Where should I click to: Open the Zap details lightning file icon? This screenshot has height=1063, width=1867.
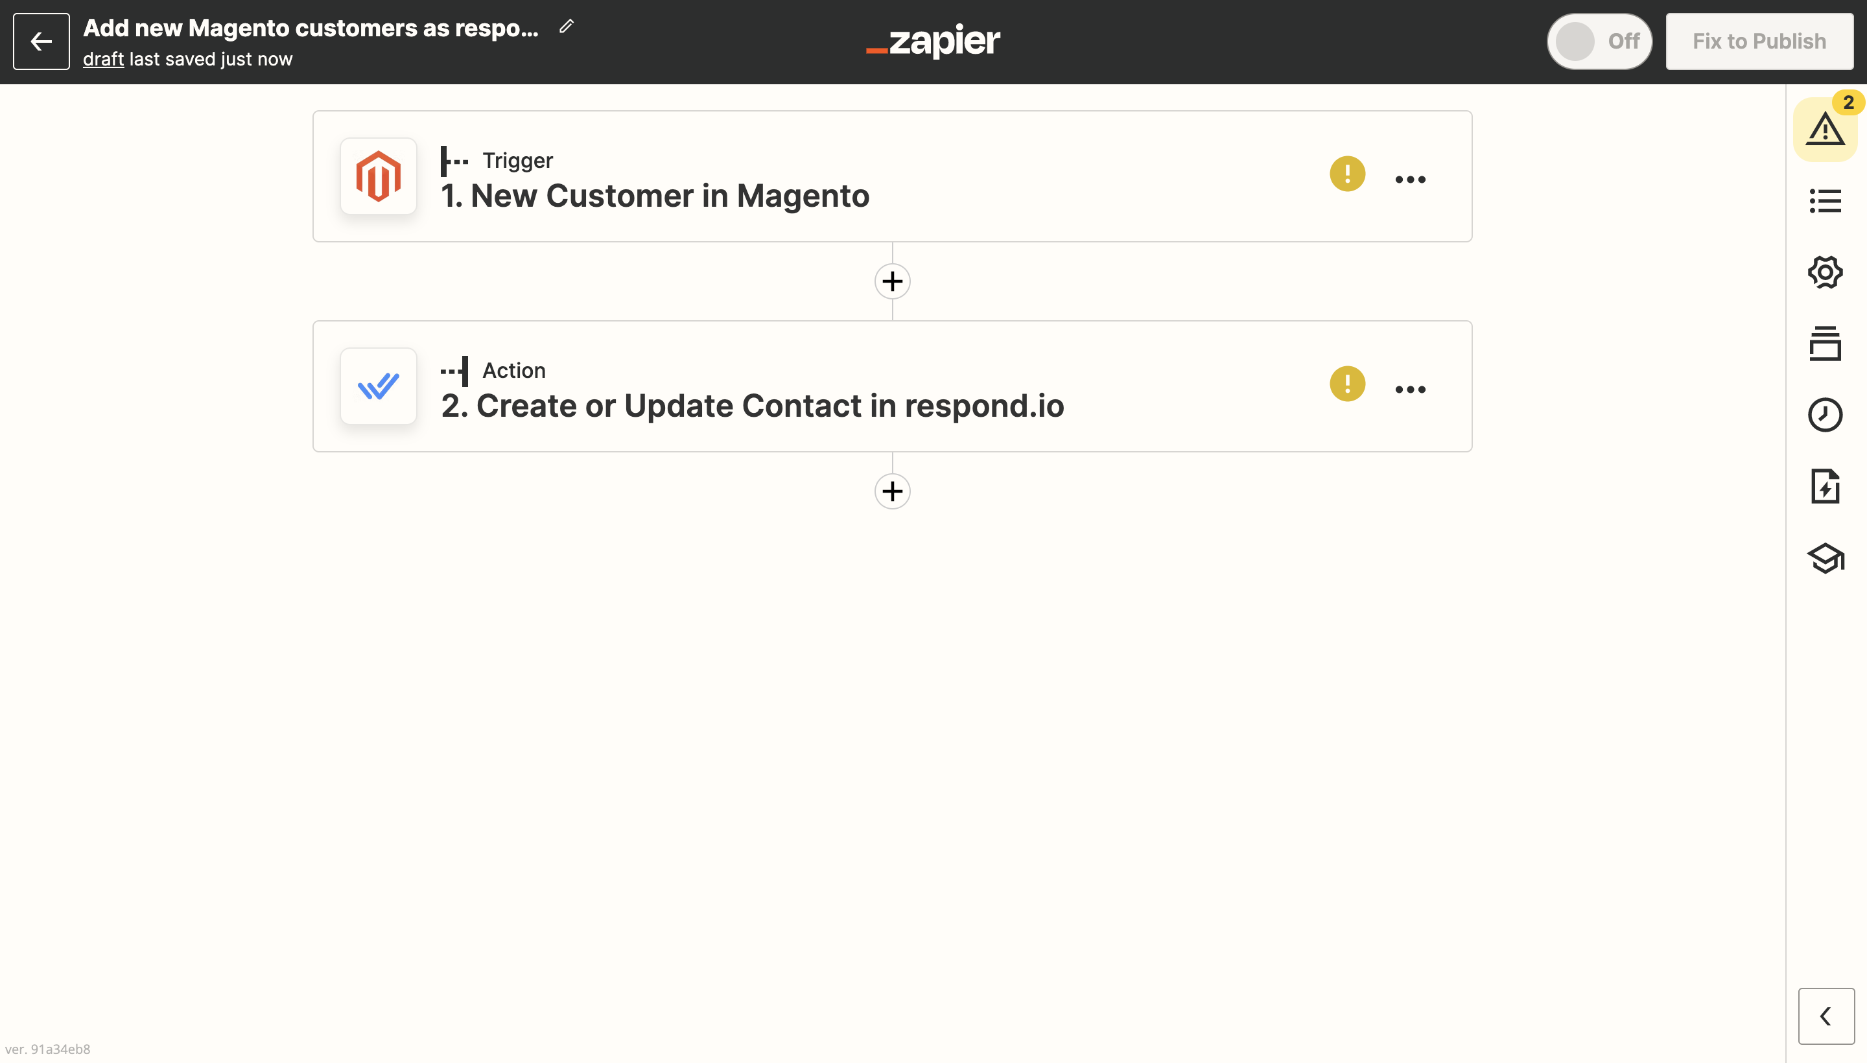point(1825,486)
